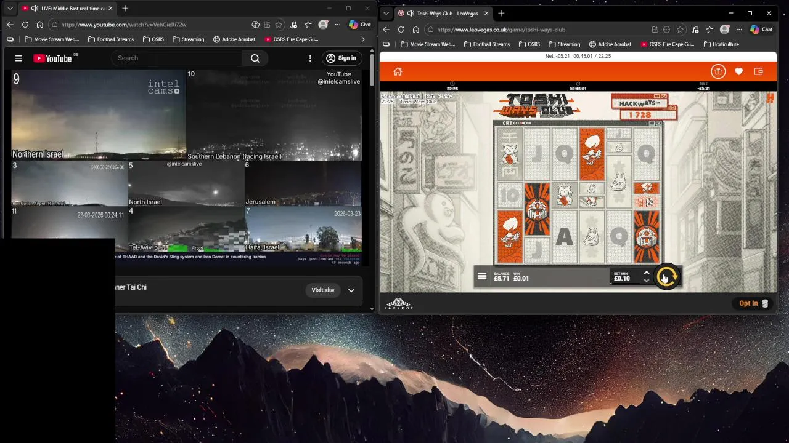
Task: Open OSRS Fire Cape bookmark in LeoVegas window
Action: pos(668,44)
